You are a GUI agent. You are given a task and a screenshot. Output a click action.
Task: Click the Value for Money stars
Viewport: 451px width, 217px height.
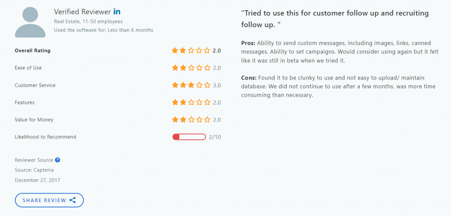(191, 119)
